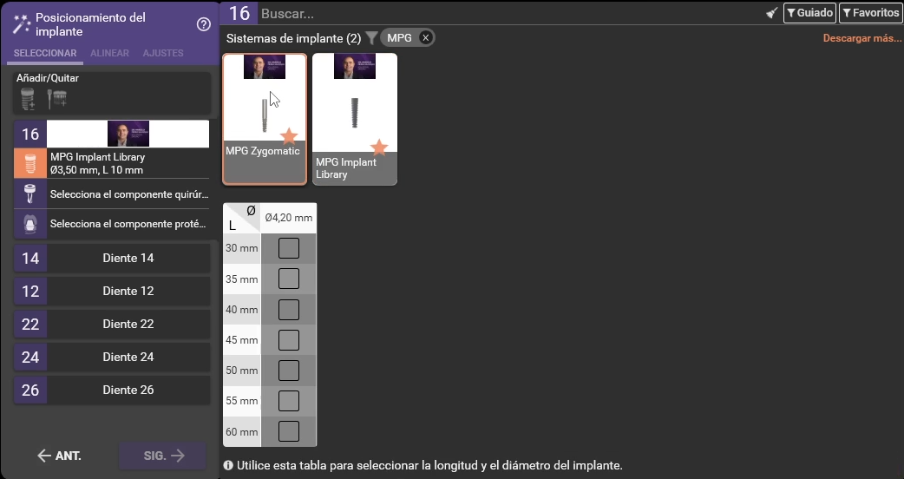Screen dimensions: 904x479
Task: Select the prosthetic component icon
Action: pos(30,224)
